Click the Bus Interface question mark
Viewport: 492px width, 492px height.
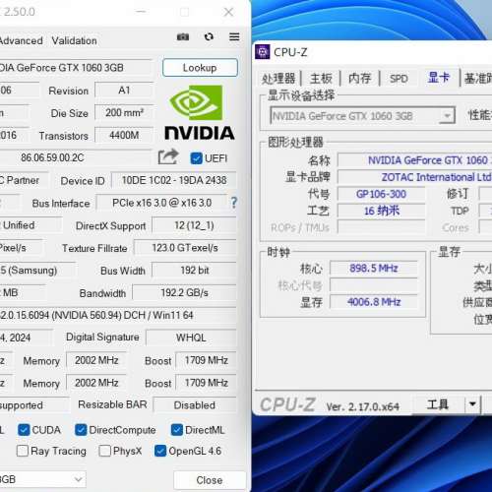point(233,203)
